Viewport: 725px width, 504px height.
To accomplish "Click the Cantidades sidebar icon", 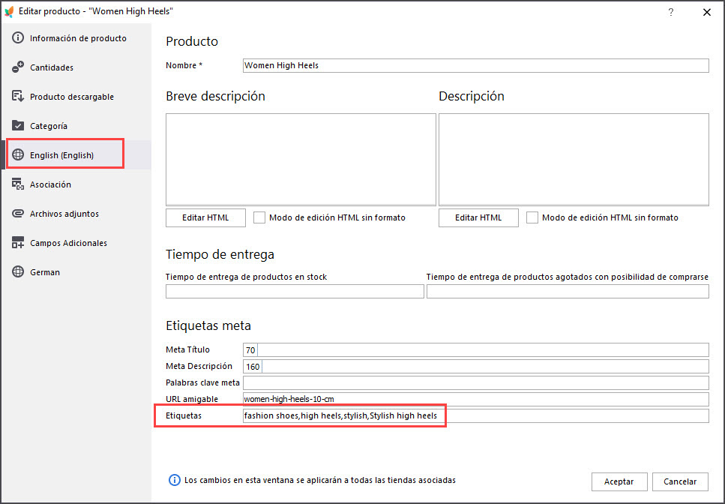I will (x=18, y=67).
